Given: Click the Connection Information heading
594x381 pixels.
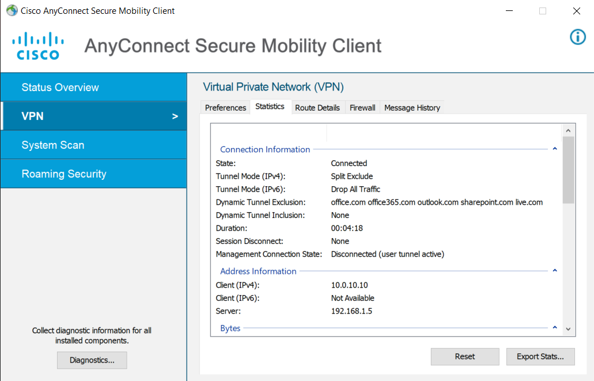Looking at the screenshot, I should (x=265, y=149).
